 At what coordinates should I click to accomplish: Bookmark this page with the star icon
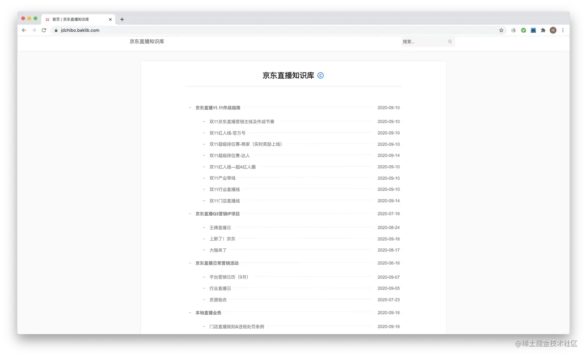(501, 30)
